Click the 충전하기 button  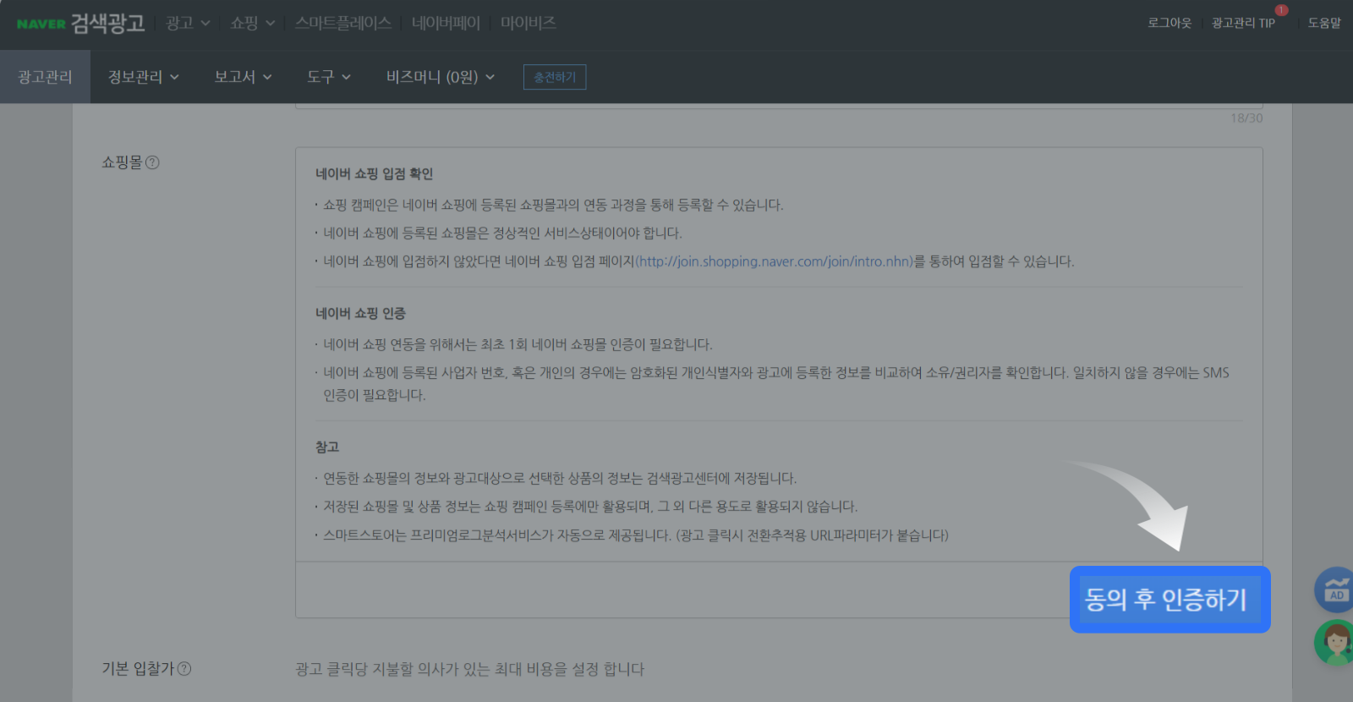555,77
